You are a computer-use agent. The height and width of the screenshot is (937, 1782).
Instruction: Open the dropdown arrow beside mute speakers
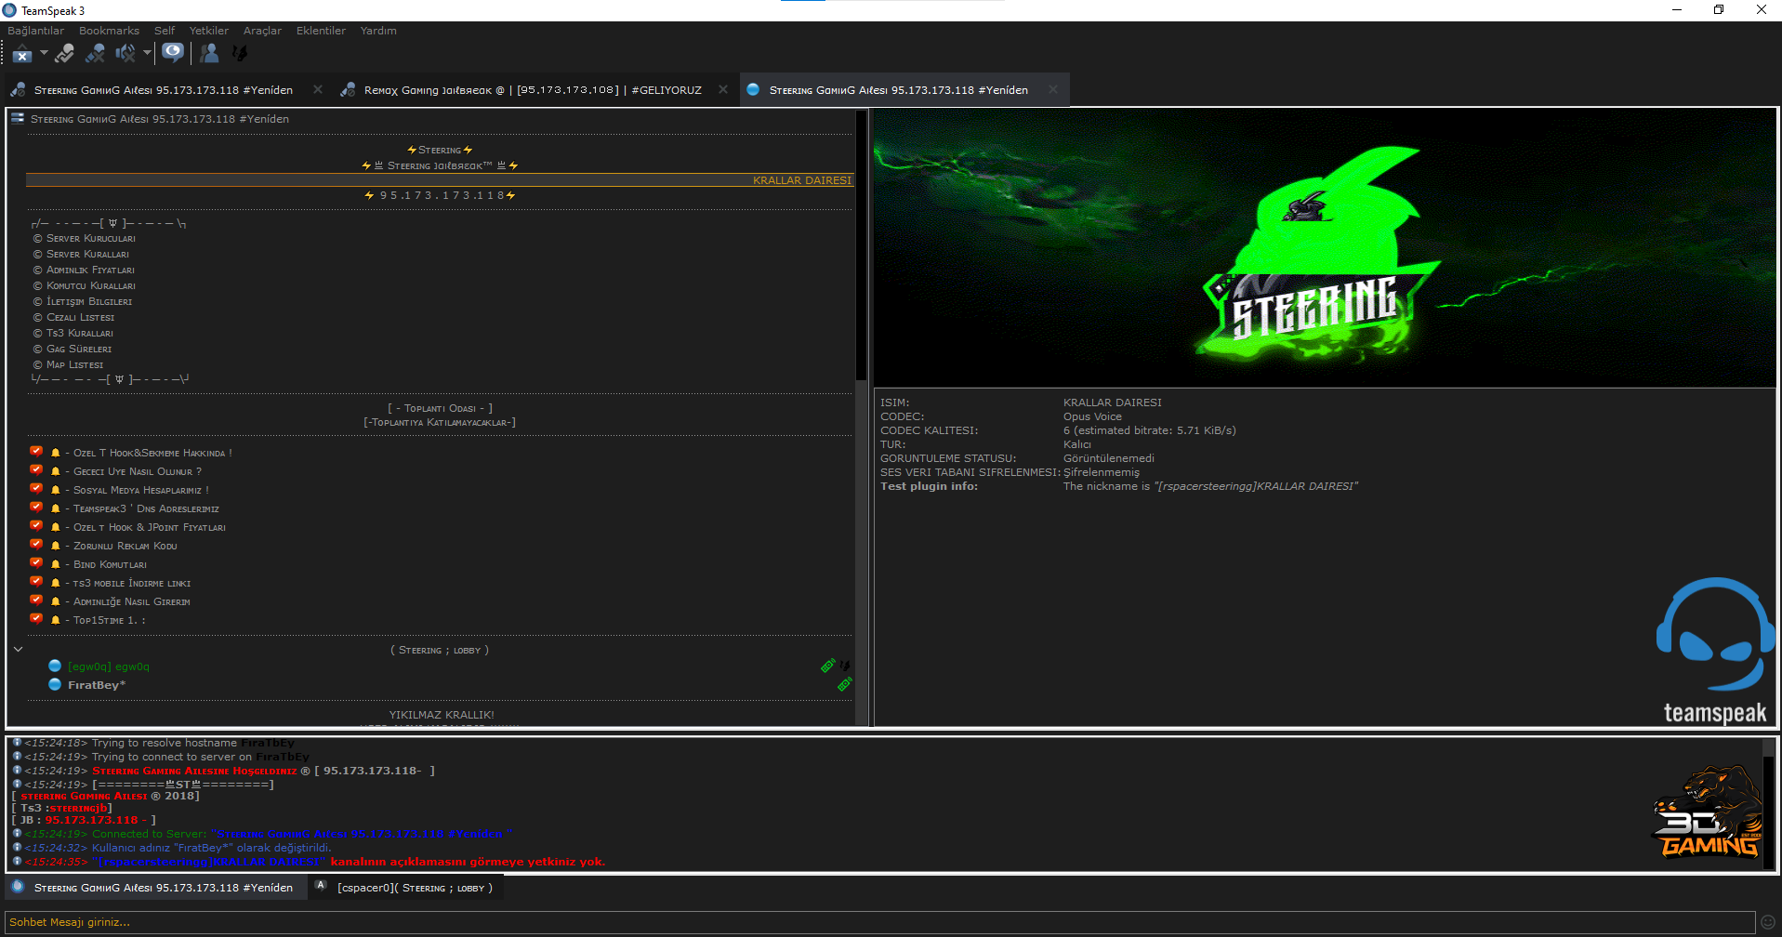pyautogui.click(x=147, y=53)
